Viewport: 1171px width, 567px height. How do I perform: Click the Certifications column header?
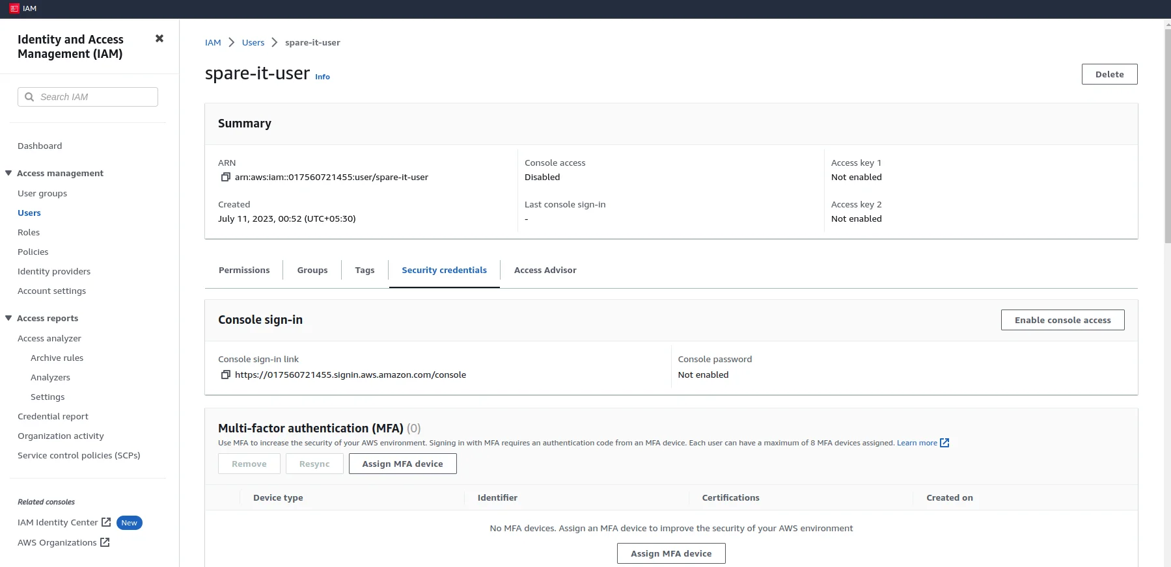730,497
